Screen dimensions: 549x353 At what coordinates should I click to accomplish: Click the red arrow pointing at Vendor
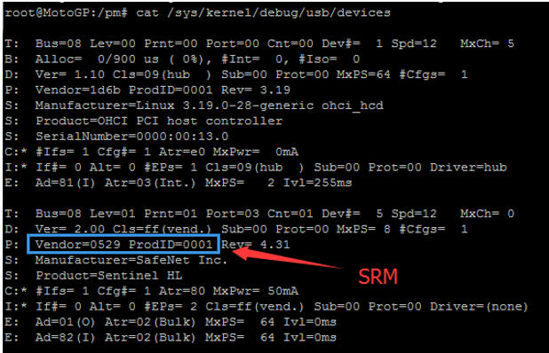tap(286, 257)
